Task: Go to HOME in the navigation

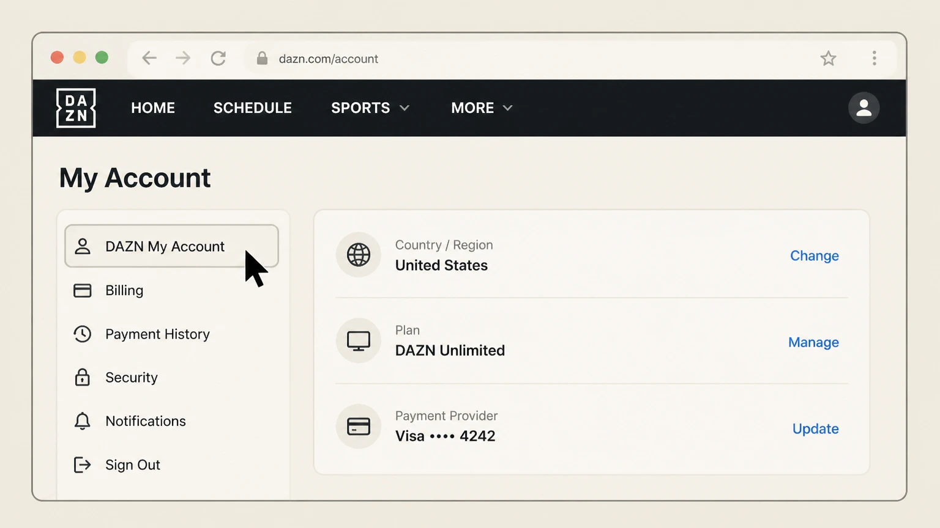Action: (x=153, y=108)
